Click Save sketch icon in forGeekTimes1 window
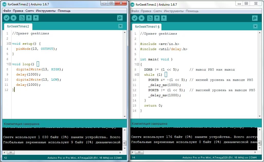 (x=164, y=18)
